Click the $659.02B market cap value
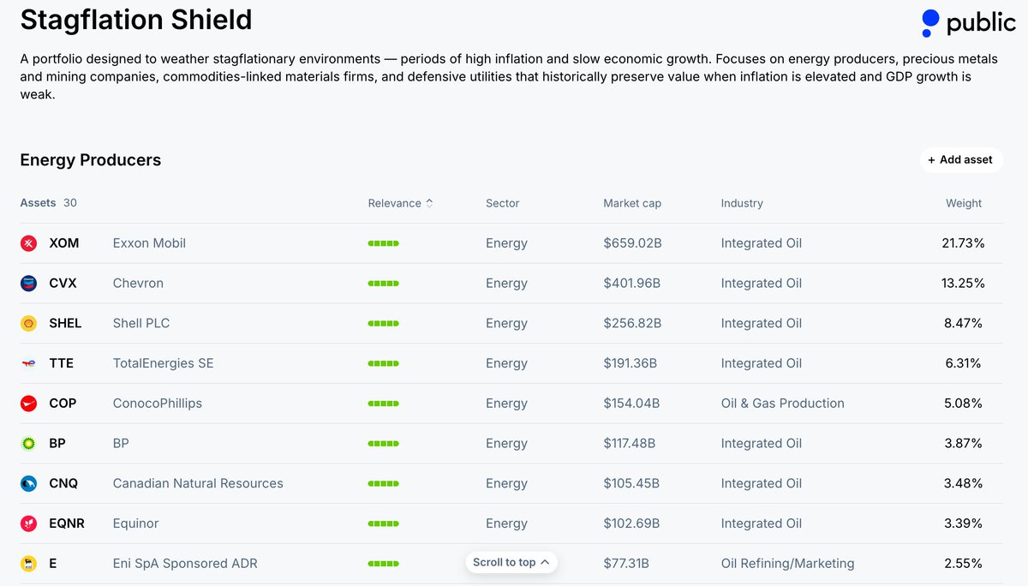The height and width of the screenshot is (586, 1028). coord(632,243)
